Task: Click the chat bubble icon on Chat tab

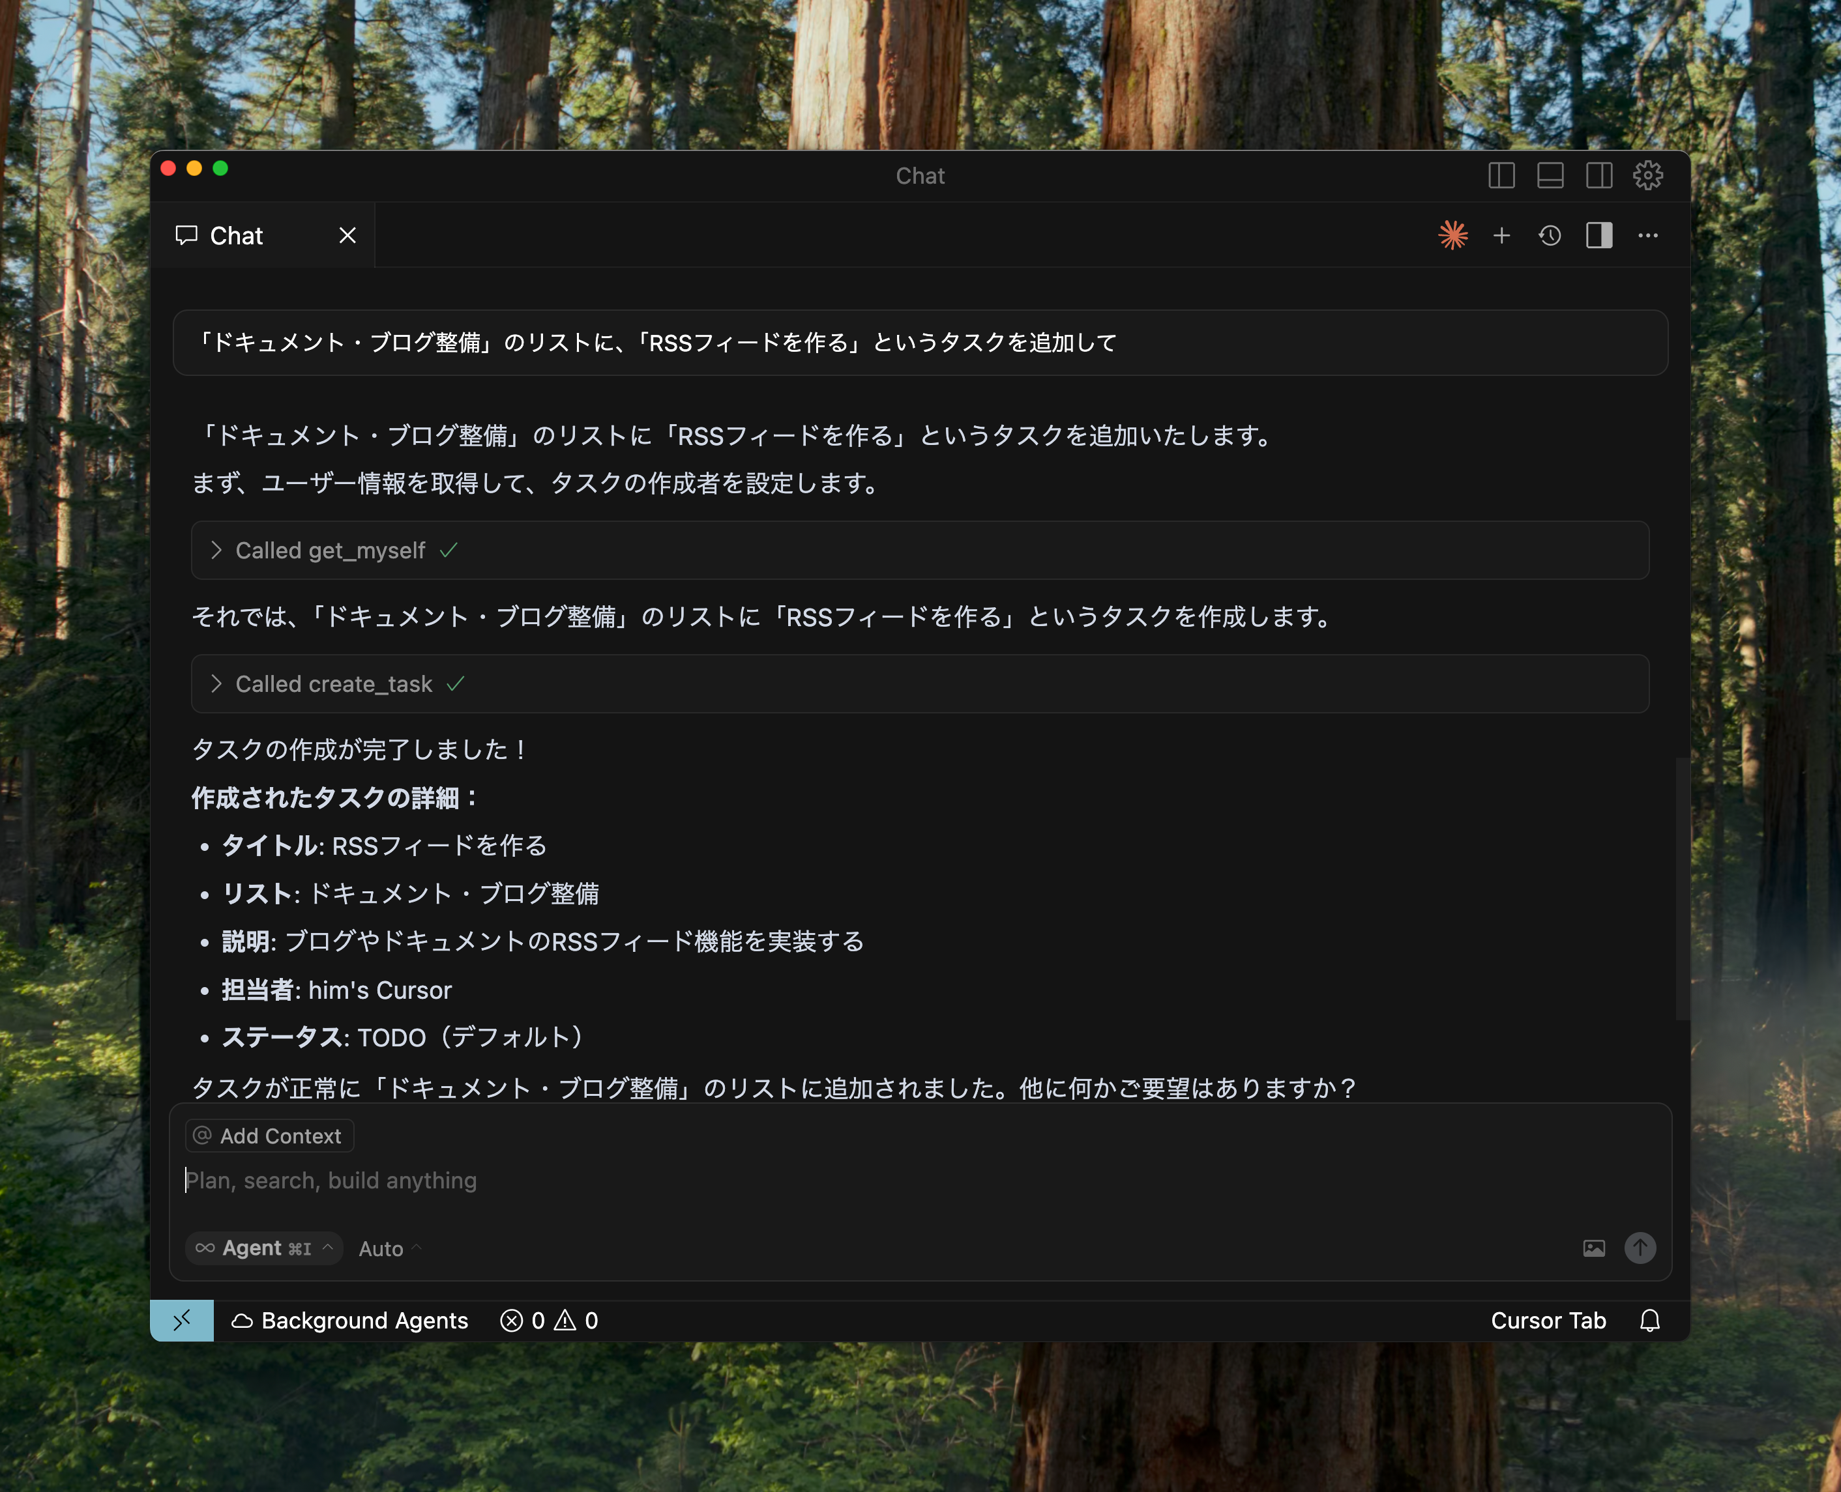Action: [186, 235]
